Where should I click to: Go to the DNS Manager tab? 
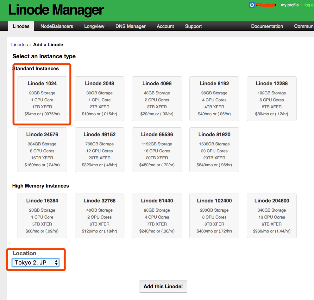click(130, 26)
